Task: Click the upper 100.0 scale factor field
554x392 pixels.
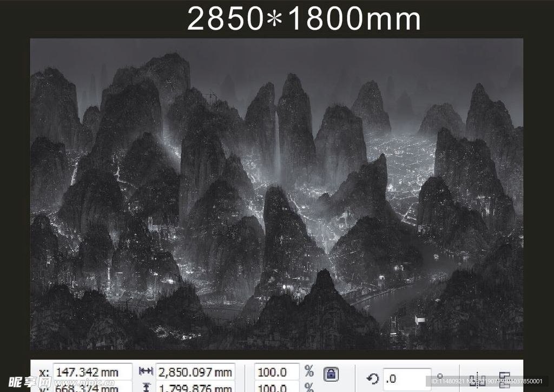Action: (x=276, y=372)
